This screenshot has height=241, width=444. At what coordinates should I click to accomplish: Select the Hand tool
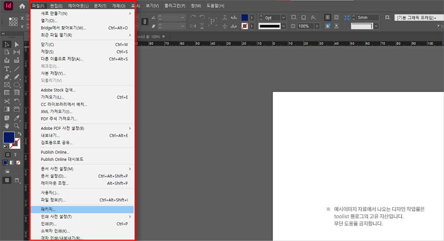coord(7,125)
